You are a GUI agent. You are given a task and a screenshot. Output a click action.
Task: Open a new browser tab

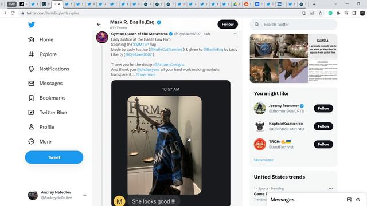[x=314, y=4]
